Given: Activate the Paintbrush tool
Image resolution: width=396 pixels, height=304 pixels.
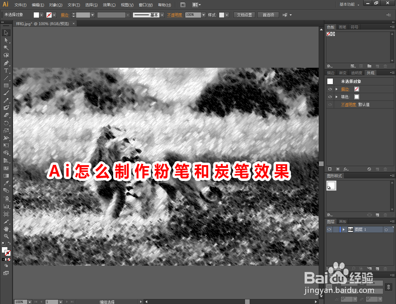Looking at the screenshot, I should point(6,92).
